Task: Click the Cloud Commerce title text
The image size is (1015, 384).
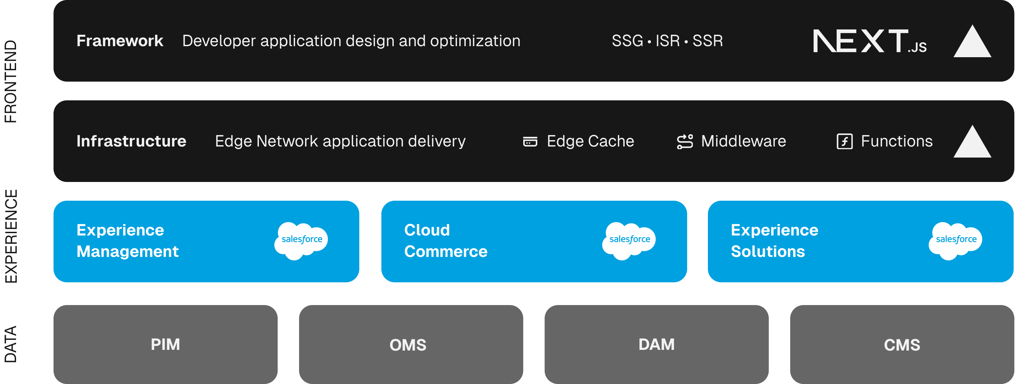Action: pyautogui.click(x=446, y=241)
